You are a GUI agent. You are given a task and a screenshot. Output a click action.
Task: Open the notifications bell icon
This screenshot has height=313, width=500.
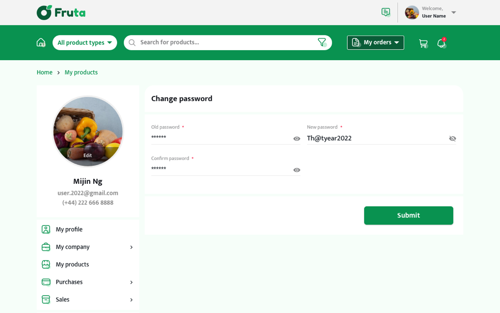click(x=441, y=43)
